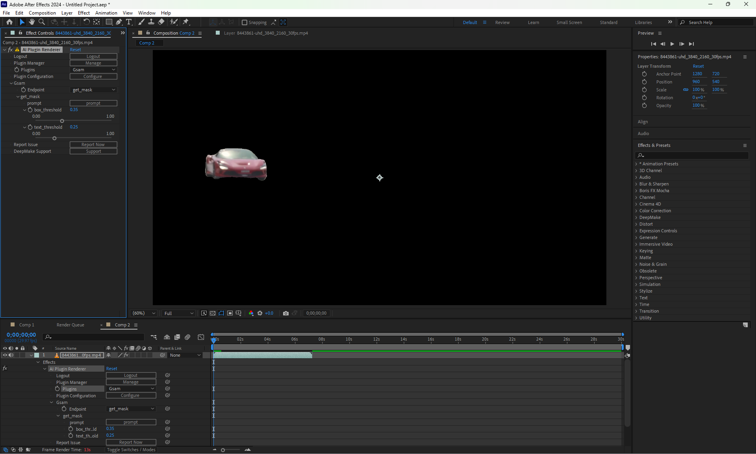Open the Composition menu

pyautogui.click(x=42, y=13)
